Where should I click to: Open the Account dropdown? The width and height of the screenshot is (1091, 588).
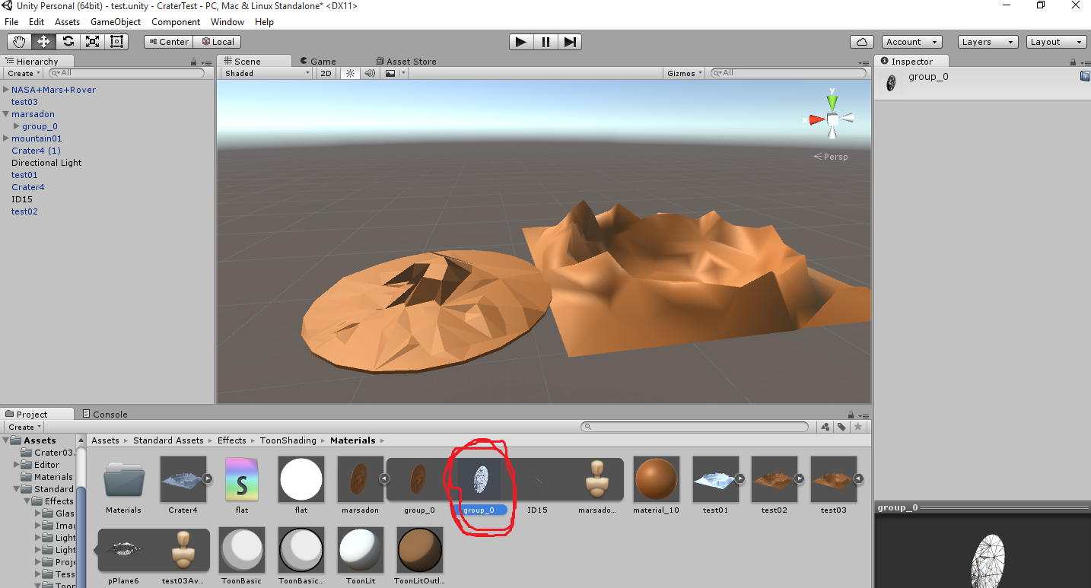[912, 42]
